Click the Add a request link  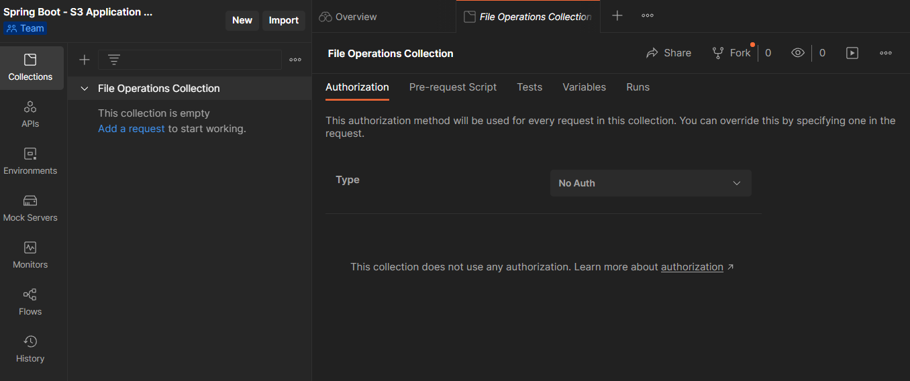132,129
